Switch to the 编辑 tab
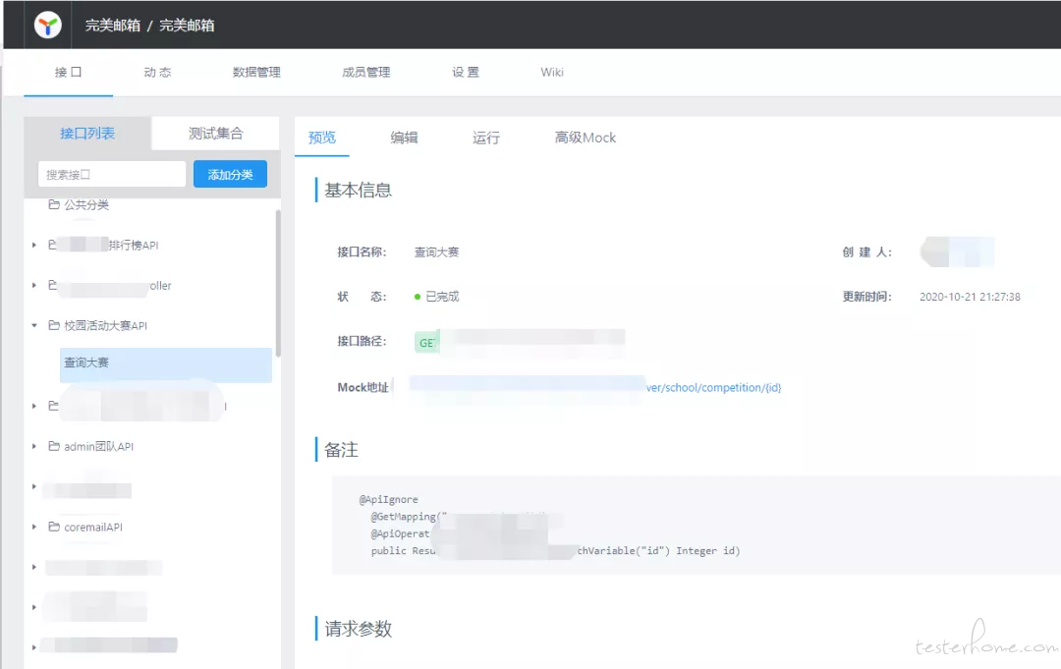This screenshot has height=669, width=1061. pyautogui.click(x=404, y=138)
